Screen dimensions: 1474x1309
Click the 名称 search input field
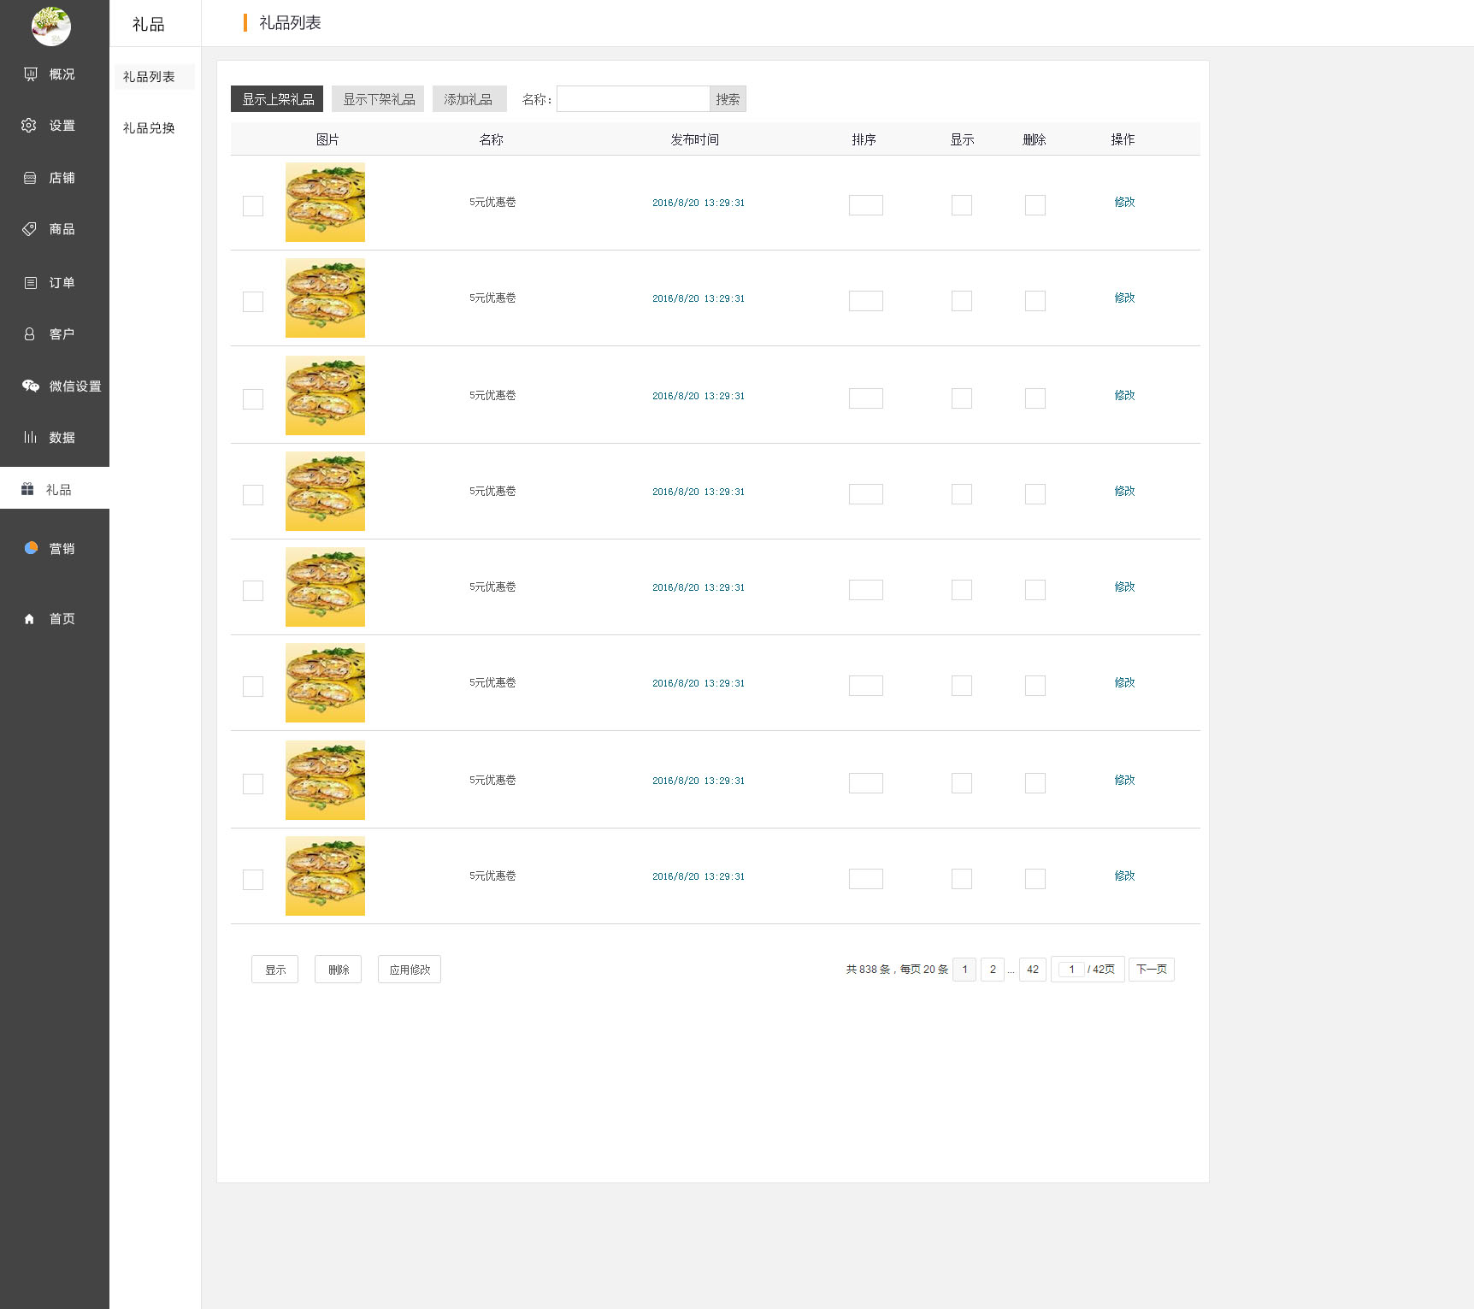633,99
